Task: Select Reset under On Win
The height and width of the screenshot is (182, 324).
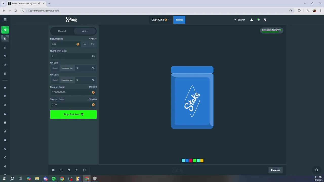Action: [55, 68]
